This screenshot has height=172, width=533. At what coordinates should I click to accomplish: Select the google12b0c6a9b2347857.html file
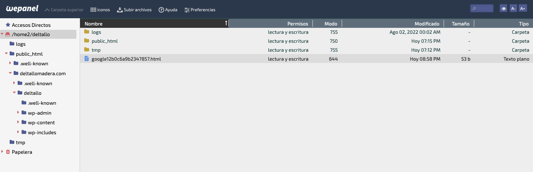click(x=306, y=59)
